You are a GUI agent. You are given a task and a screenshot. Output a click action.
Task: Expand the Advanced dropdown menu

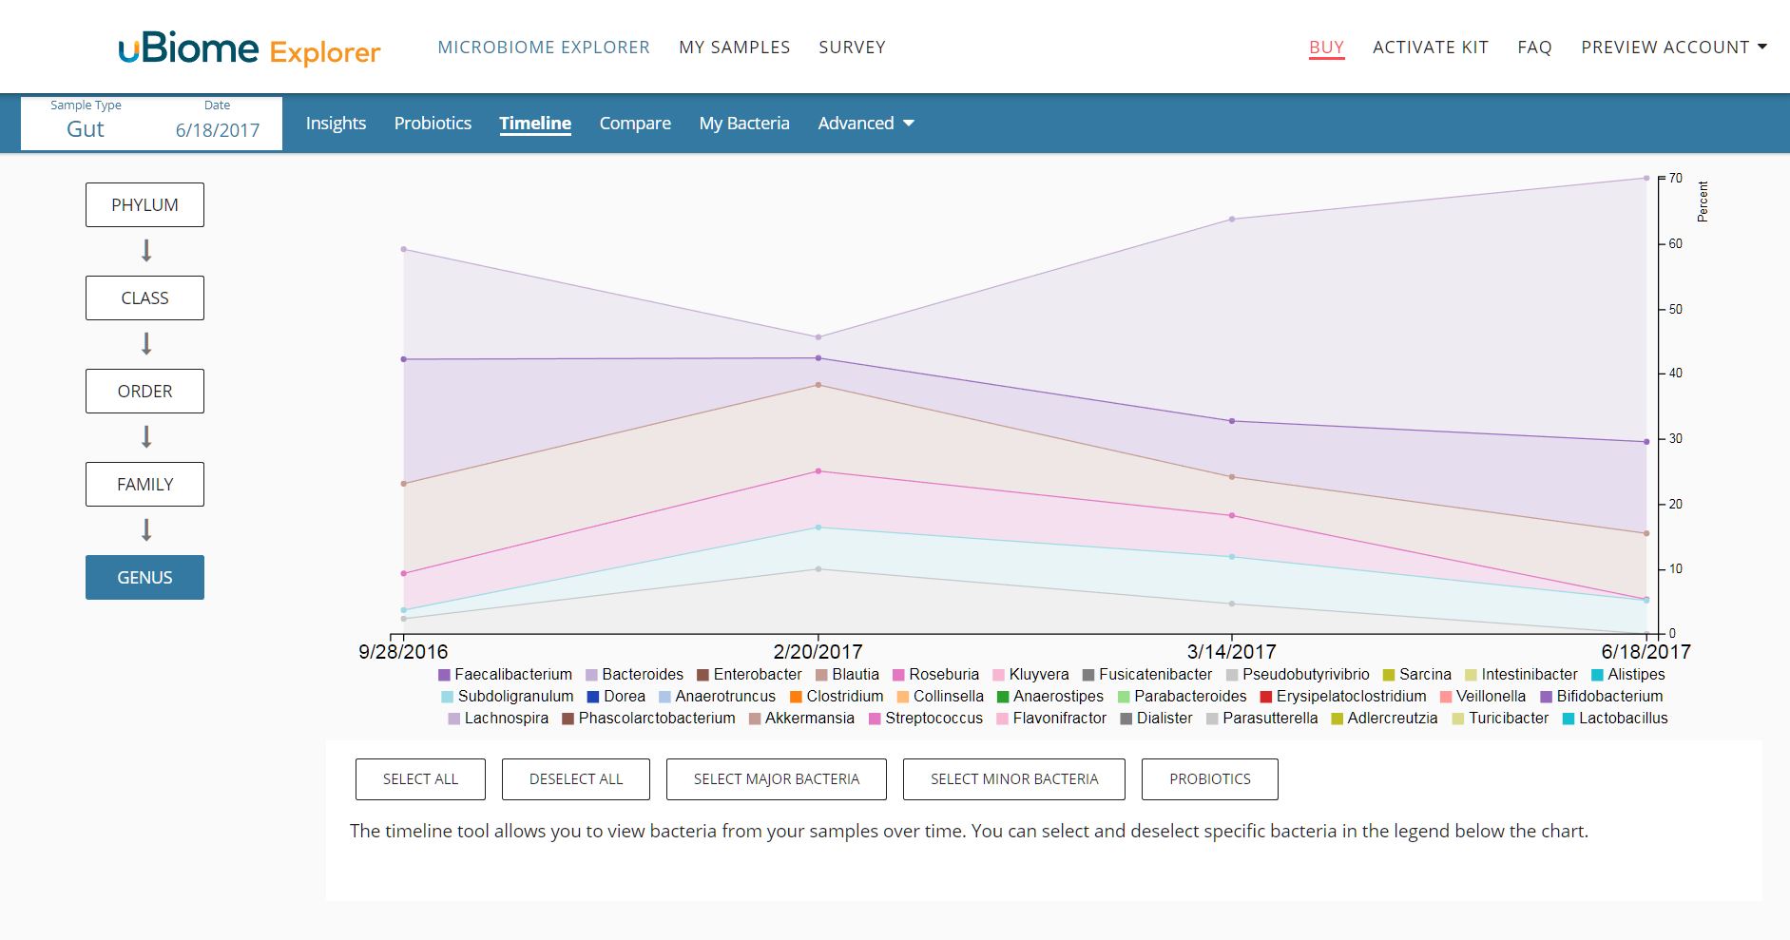(865, 124)
